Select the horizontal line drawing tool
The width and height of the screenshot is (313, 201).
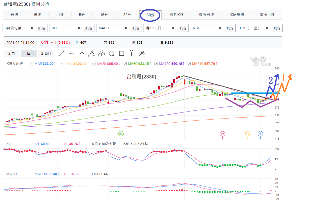tap(71, 53)
